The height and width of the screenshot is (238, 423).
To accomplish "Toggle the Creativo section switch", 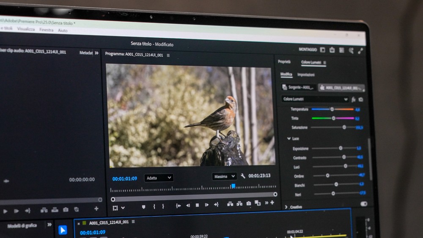I will 364,204.
